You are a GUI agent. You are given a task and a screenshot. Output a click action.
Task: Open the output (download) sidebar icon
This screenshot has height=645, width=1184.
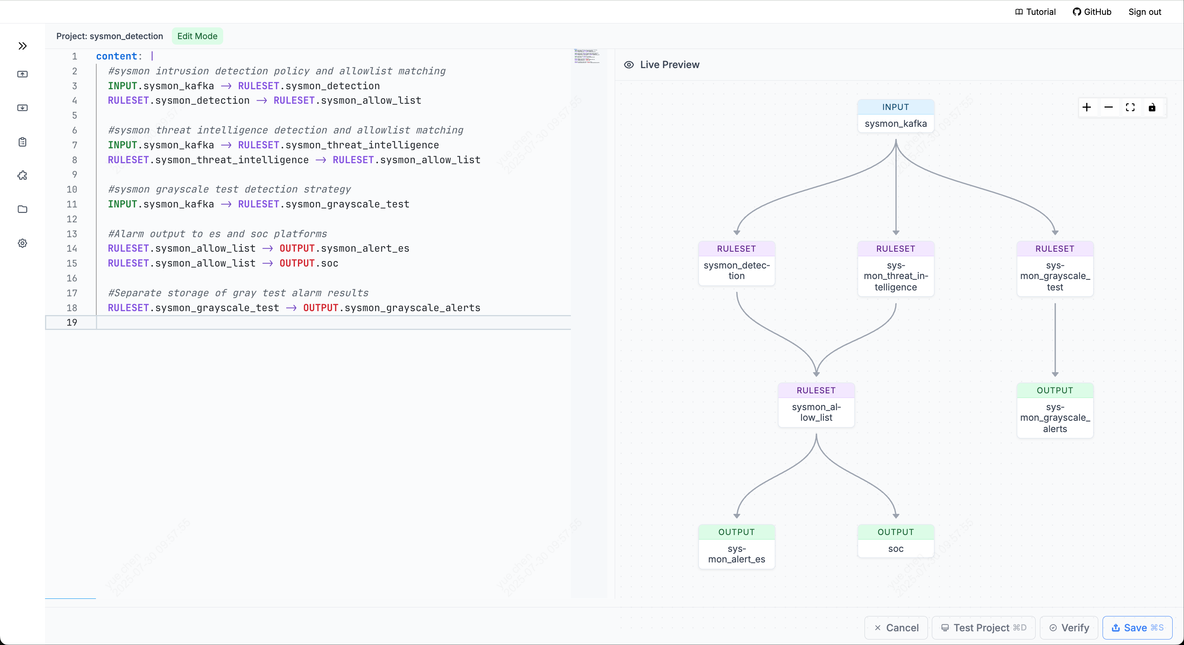pyautogui.click(x=23, y=108)
